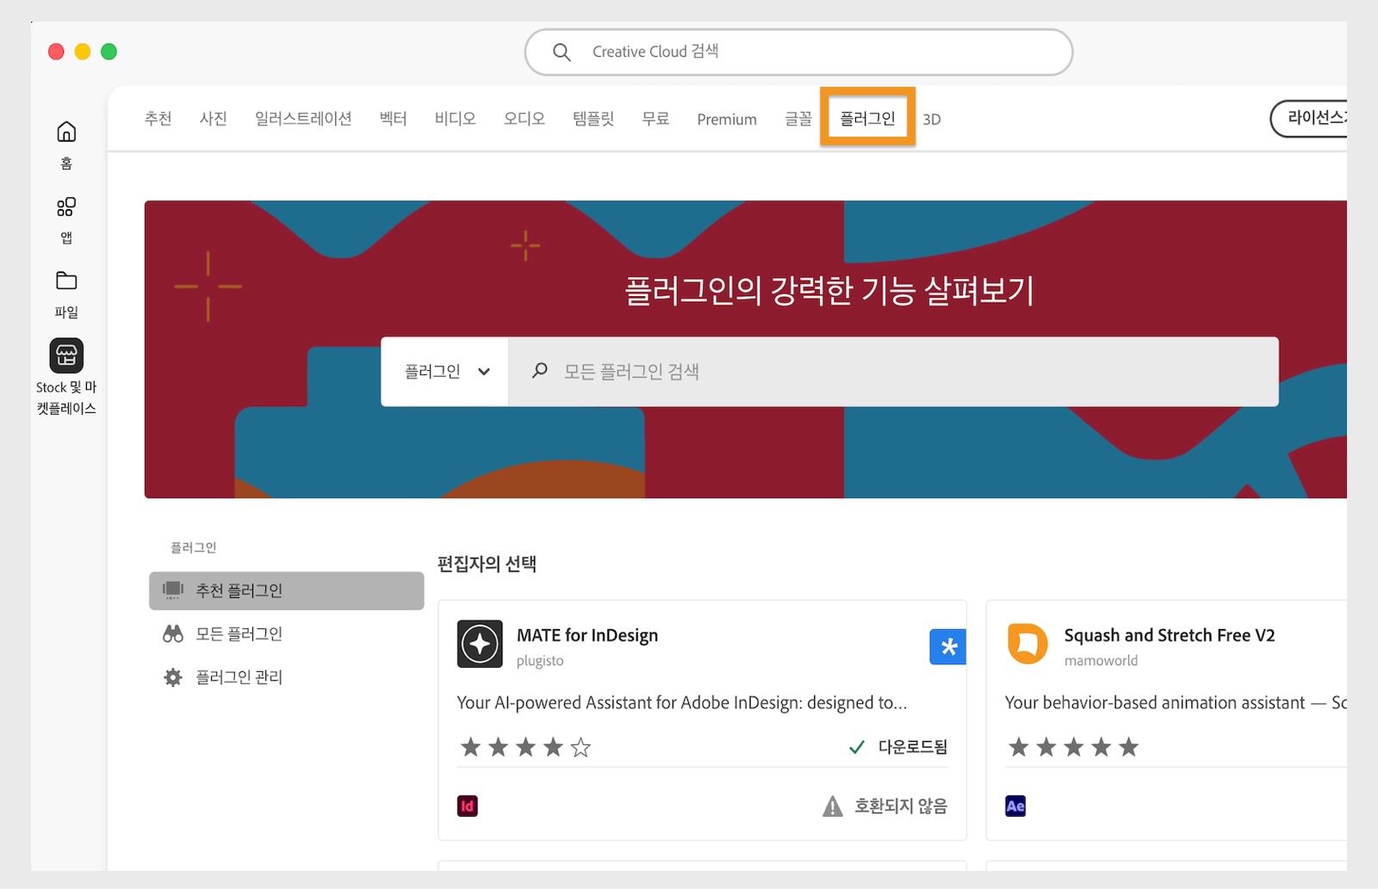The height and width of the screenshot is (889, 1378).
Task: Click the Squash and Stretch description text
Action: 1176,703
